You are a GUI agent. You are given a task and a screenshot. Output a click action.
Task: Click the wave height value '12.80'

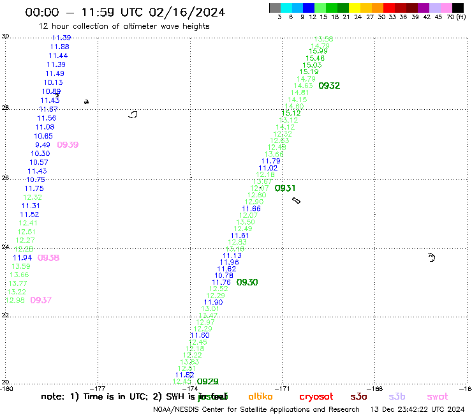coord(257,195)
